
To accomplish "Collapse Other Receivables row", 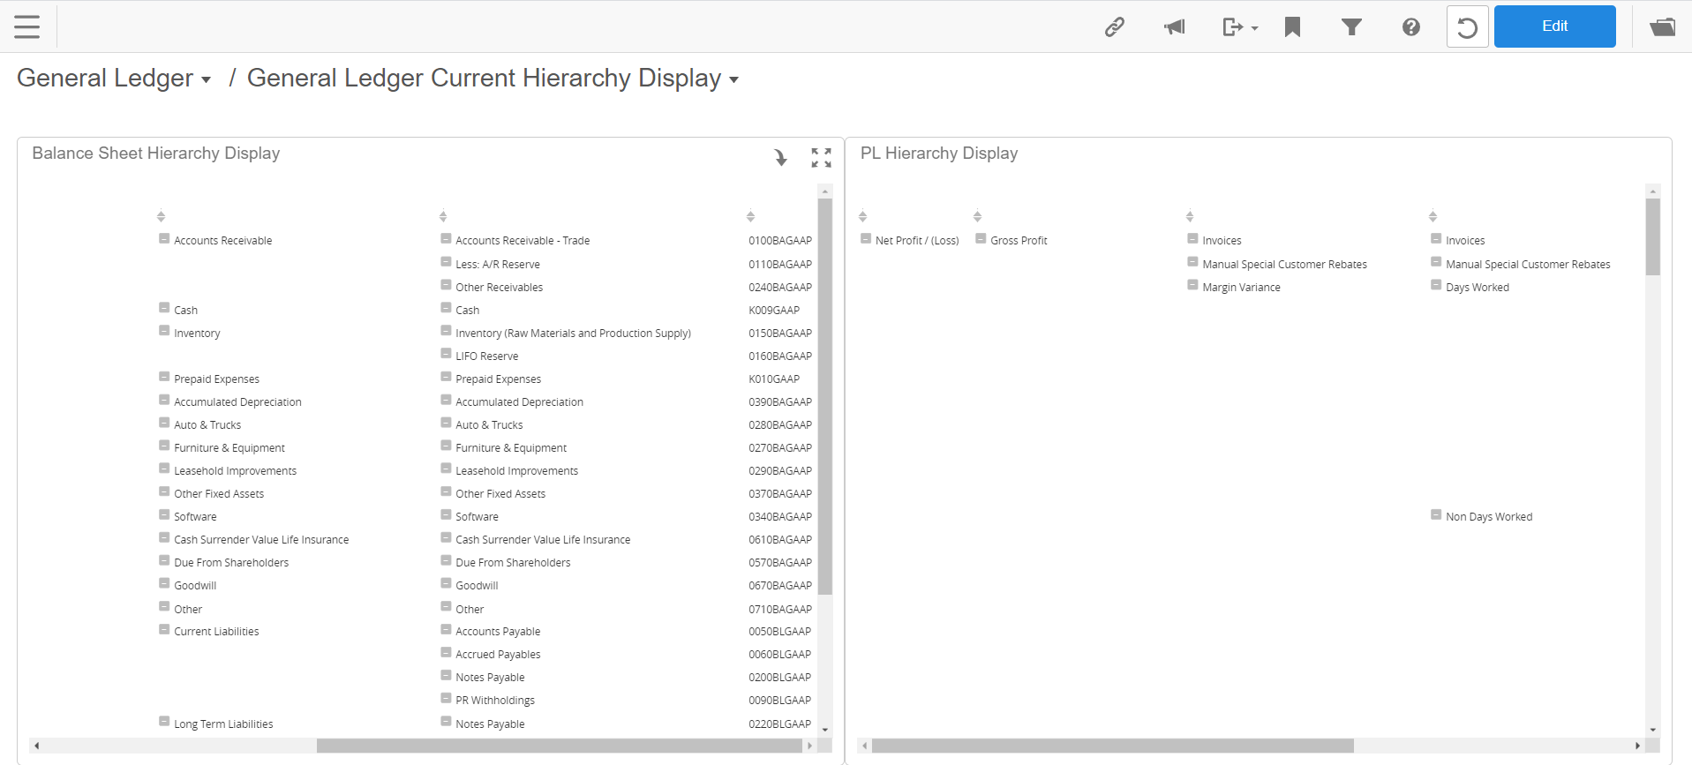I will (446, 285).
